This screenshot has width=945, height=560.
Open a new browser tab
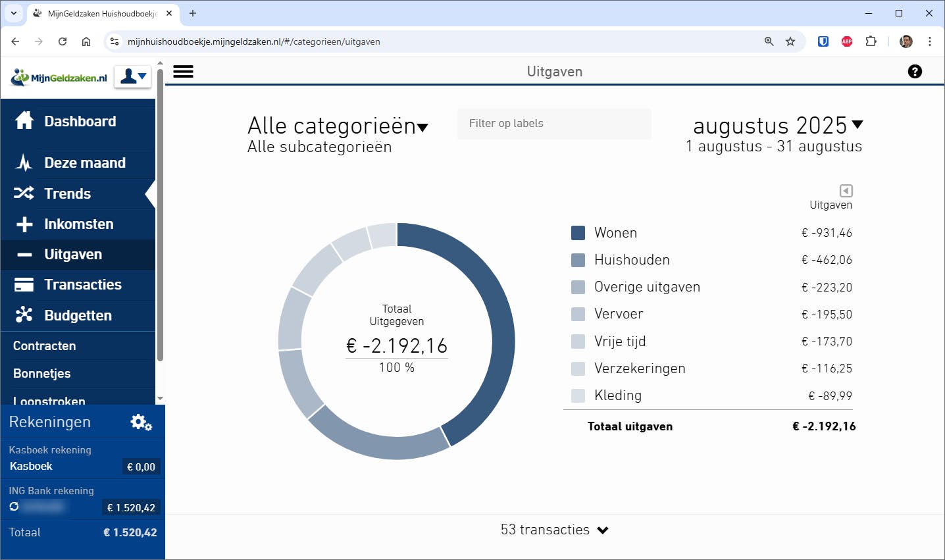click(193, 13)
